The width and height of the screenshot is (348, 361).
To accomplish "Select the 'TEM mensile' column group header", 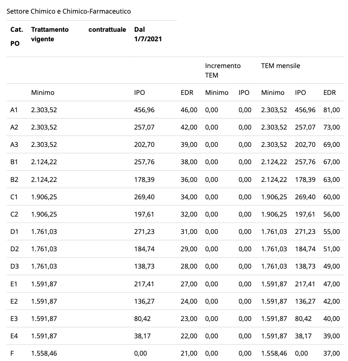I will pyautogui.click(x=281, y=66).
